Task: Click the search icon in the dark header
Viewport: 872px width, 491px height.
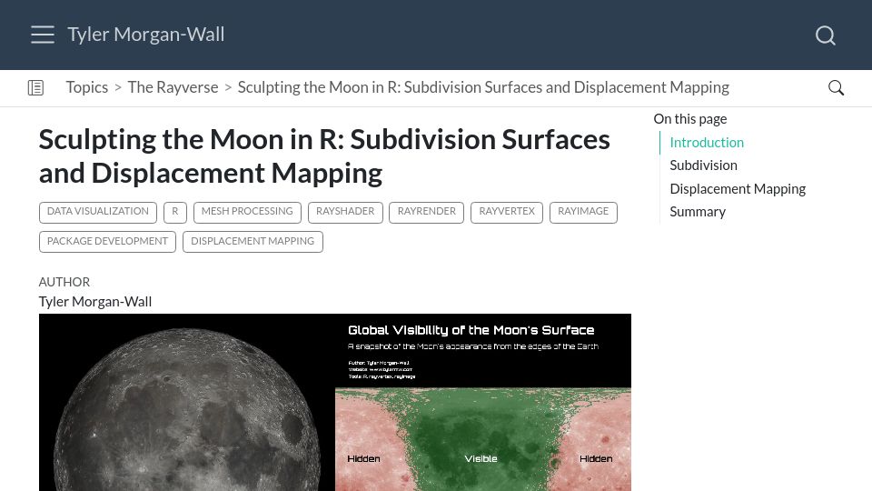Action: pyautogui.click(x=826, y=35)
